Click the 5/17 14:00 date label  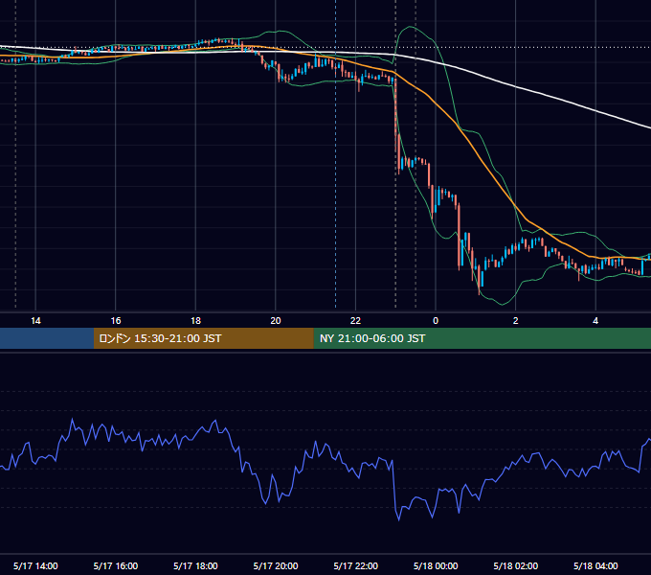tap(35, 565)
